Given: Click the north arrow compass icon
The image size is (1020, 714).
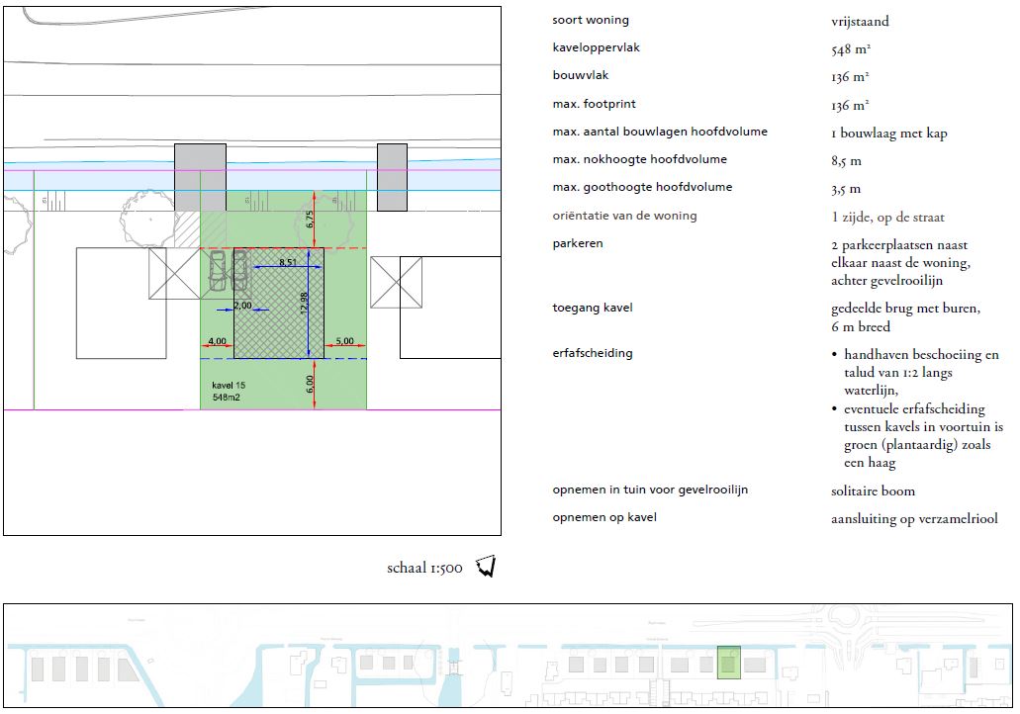Looking at the screenshot, I should pos(486,567).
